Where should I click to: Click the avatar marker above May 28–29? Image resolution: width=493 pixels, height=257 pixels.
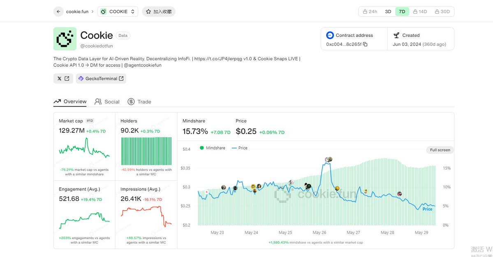click(399, 194)
